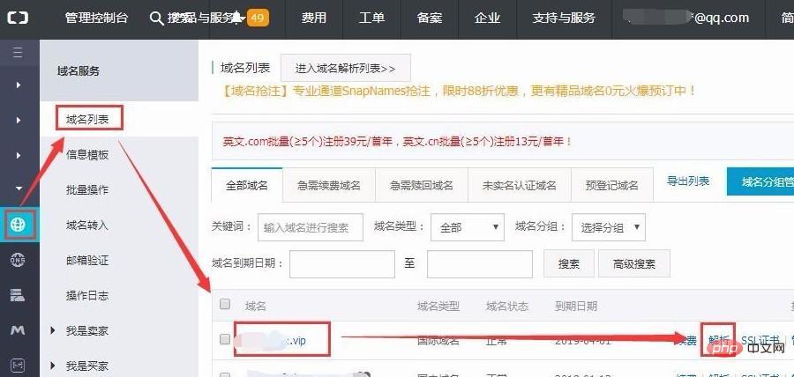The height and width of the screenshot is (377, 794).
Task: Tick the select-all checkbox in table header
Action: tap(225, 304)
